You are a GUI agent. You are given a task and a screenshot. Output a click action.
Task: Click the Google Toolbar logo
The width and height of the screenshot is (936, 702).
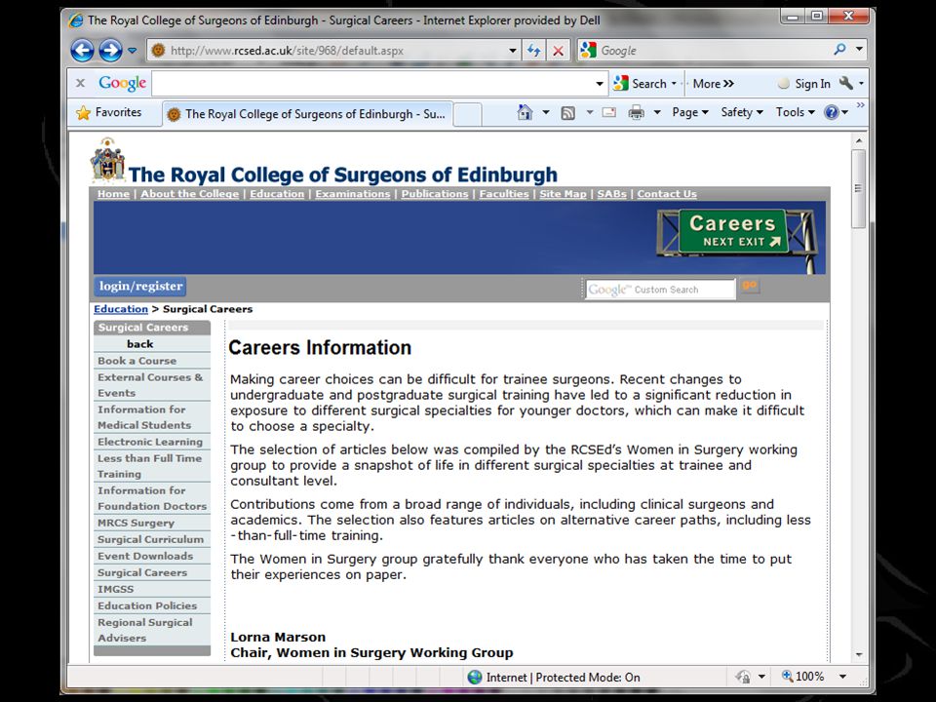[123, 83]
